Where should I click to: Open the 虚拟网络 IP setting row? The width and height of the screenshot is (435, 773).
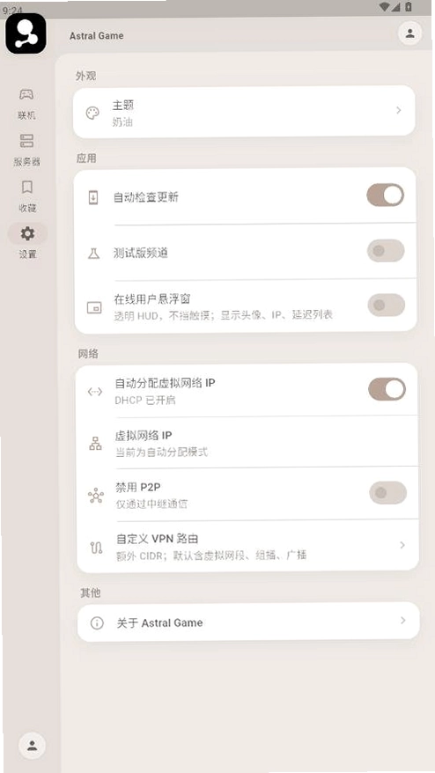tap(247, 443)
